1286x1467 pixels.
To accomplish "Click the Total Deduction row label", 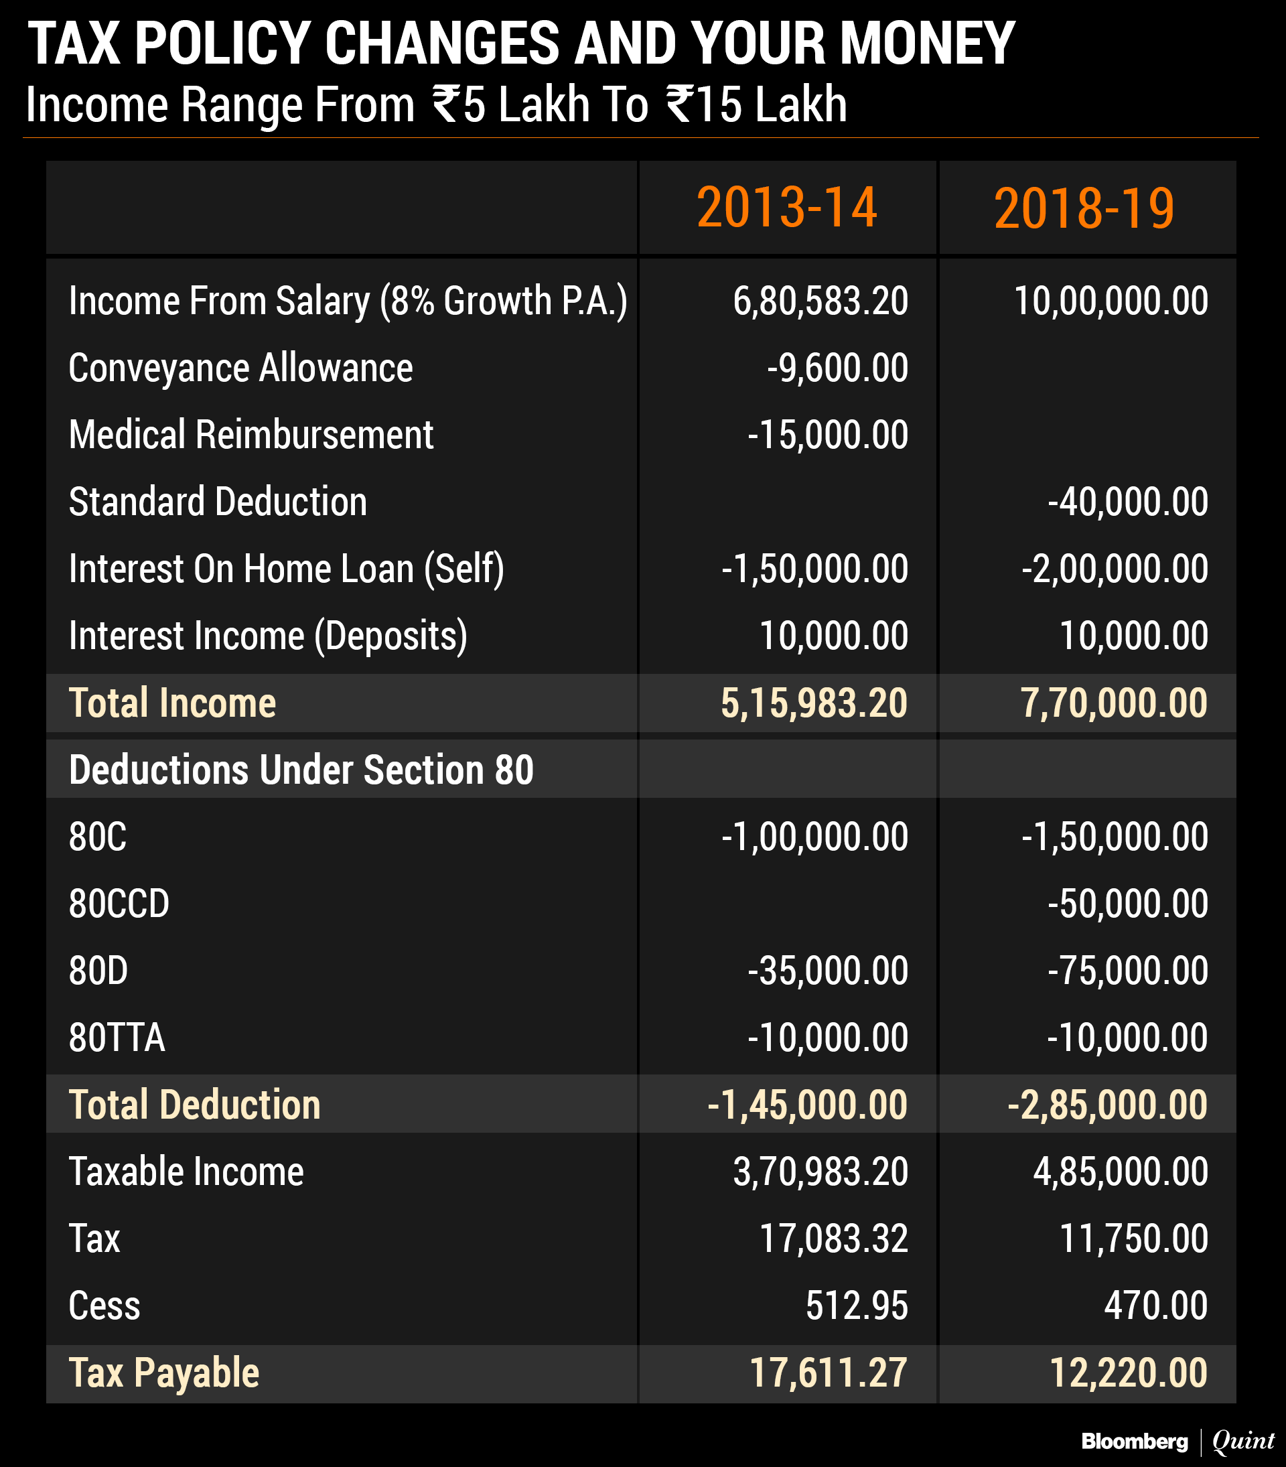I will 194,1105.
